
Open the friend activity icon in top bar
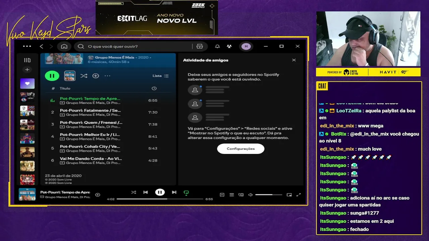pos(229,47)
